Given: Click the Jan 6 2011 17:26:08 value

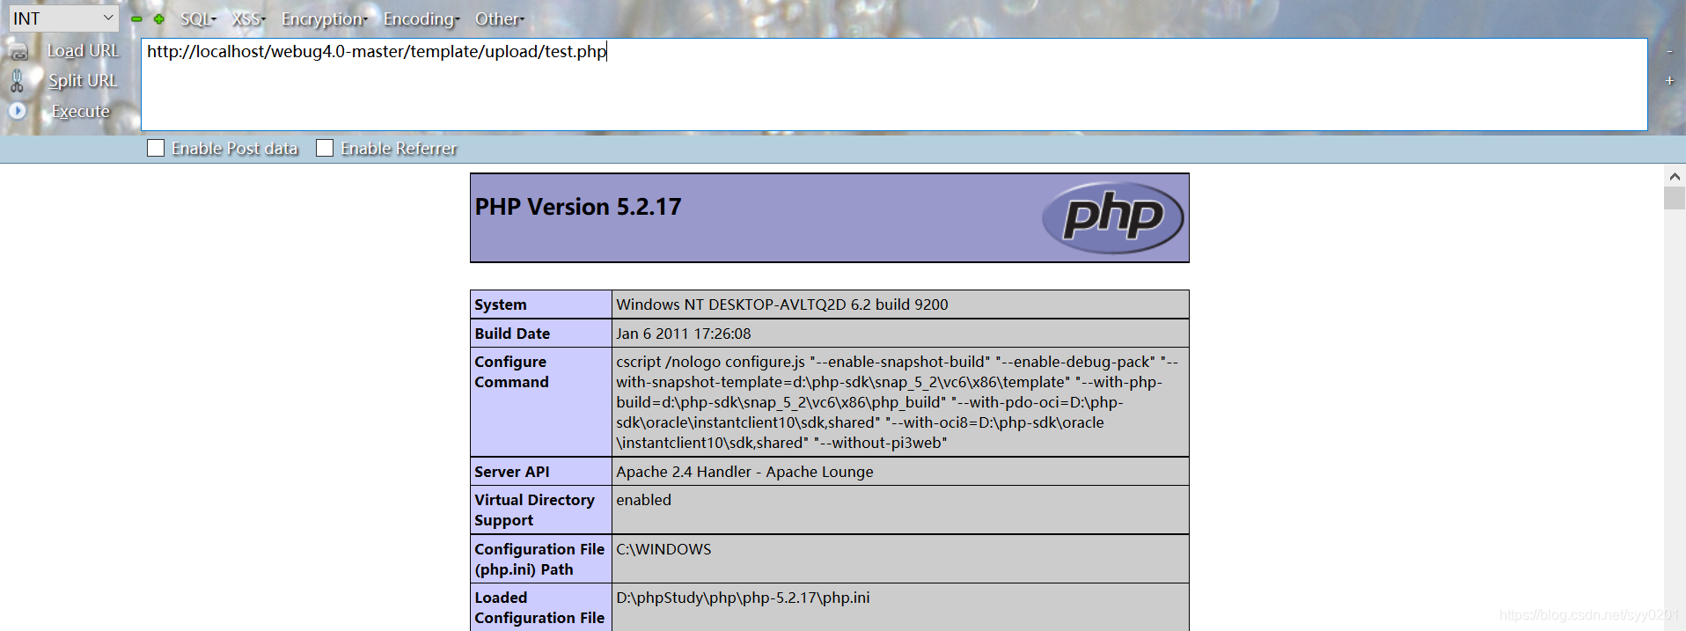Looking at the screenshot, I should [684, 334].
